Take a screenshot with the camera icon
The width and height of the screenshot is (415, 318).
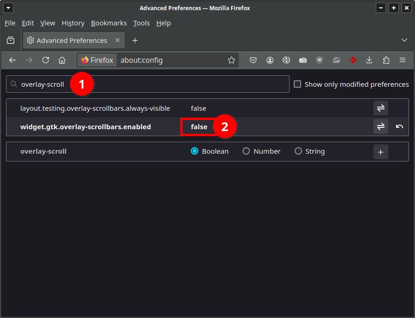coord(303,60)
